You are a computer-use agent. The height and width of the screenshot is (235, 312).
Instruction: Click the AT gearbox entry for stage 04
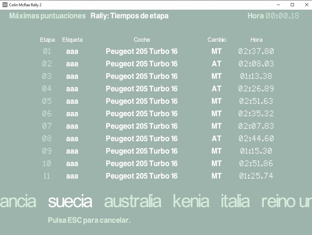[216, 89]
